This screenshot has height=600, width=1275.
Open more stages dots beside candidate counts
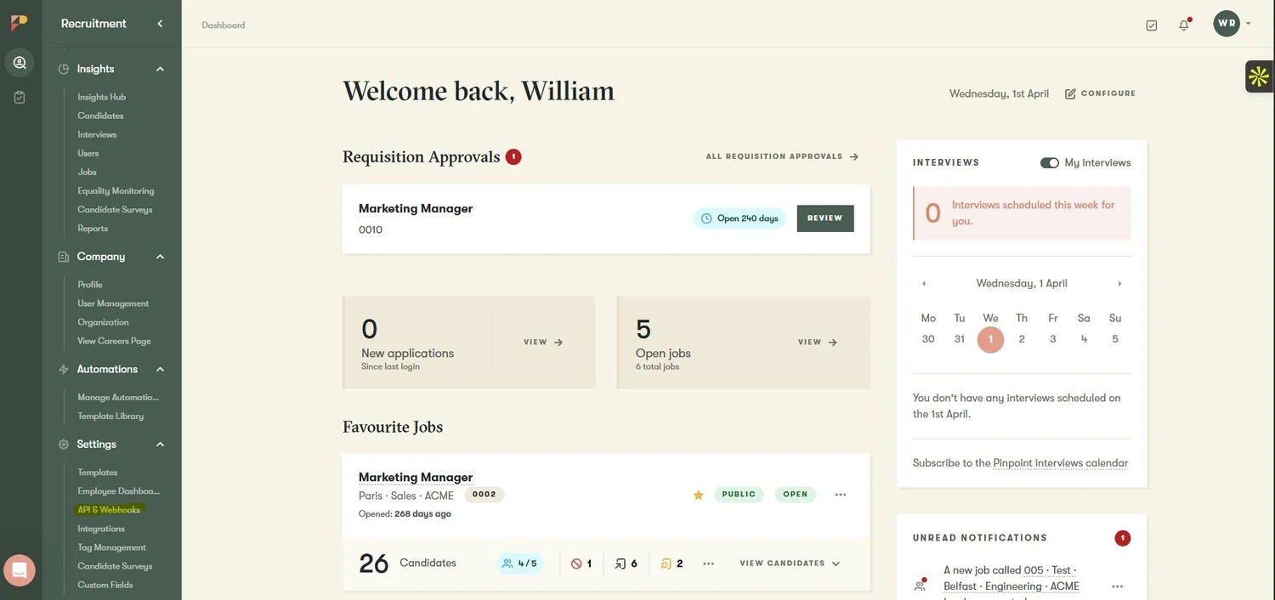(709, 563)
